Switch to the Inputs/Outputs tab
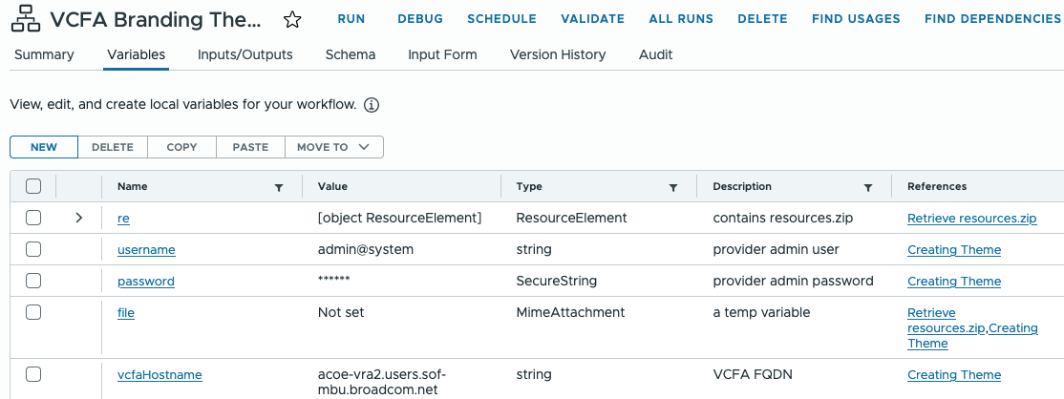This screenshot has width=1064, height=399. point(245,54)
